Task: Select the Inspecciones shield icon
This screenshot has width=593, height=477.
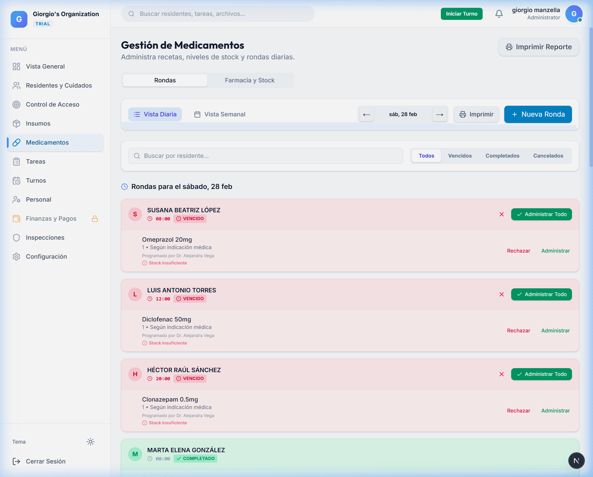Action: coord(16,237)
